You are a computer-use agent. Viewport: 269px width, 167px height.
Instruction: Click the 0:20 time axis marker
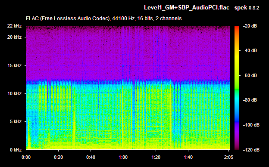point(58,157)
